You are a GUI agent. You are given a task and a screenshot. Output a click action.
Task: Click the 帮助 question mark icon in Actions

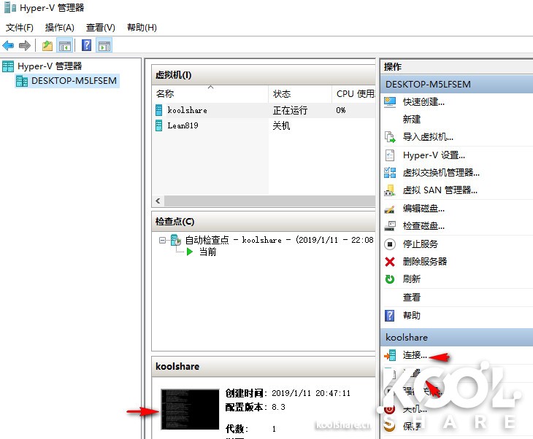click(390, 316)
